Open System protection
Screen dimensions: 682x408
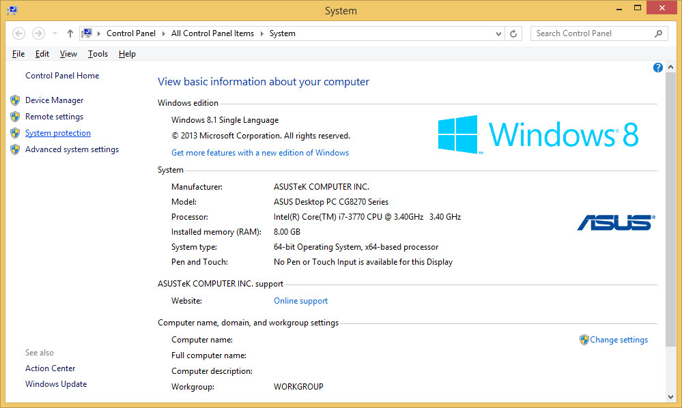(x=58, y=133)
